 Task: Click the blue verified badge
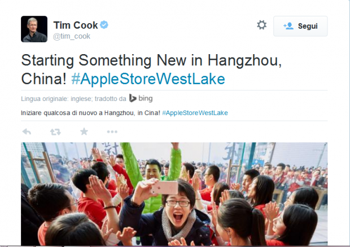[x=104, y=25]
